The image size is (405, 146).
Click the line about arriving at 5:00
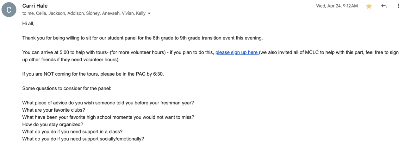click(117, 52)
